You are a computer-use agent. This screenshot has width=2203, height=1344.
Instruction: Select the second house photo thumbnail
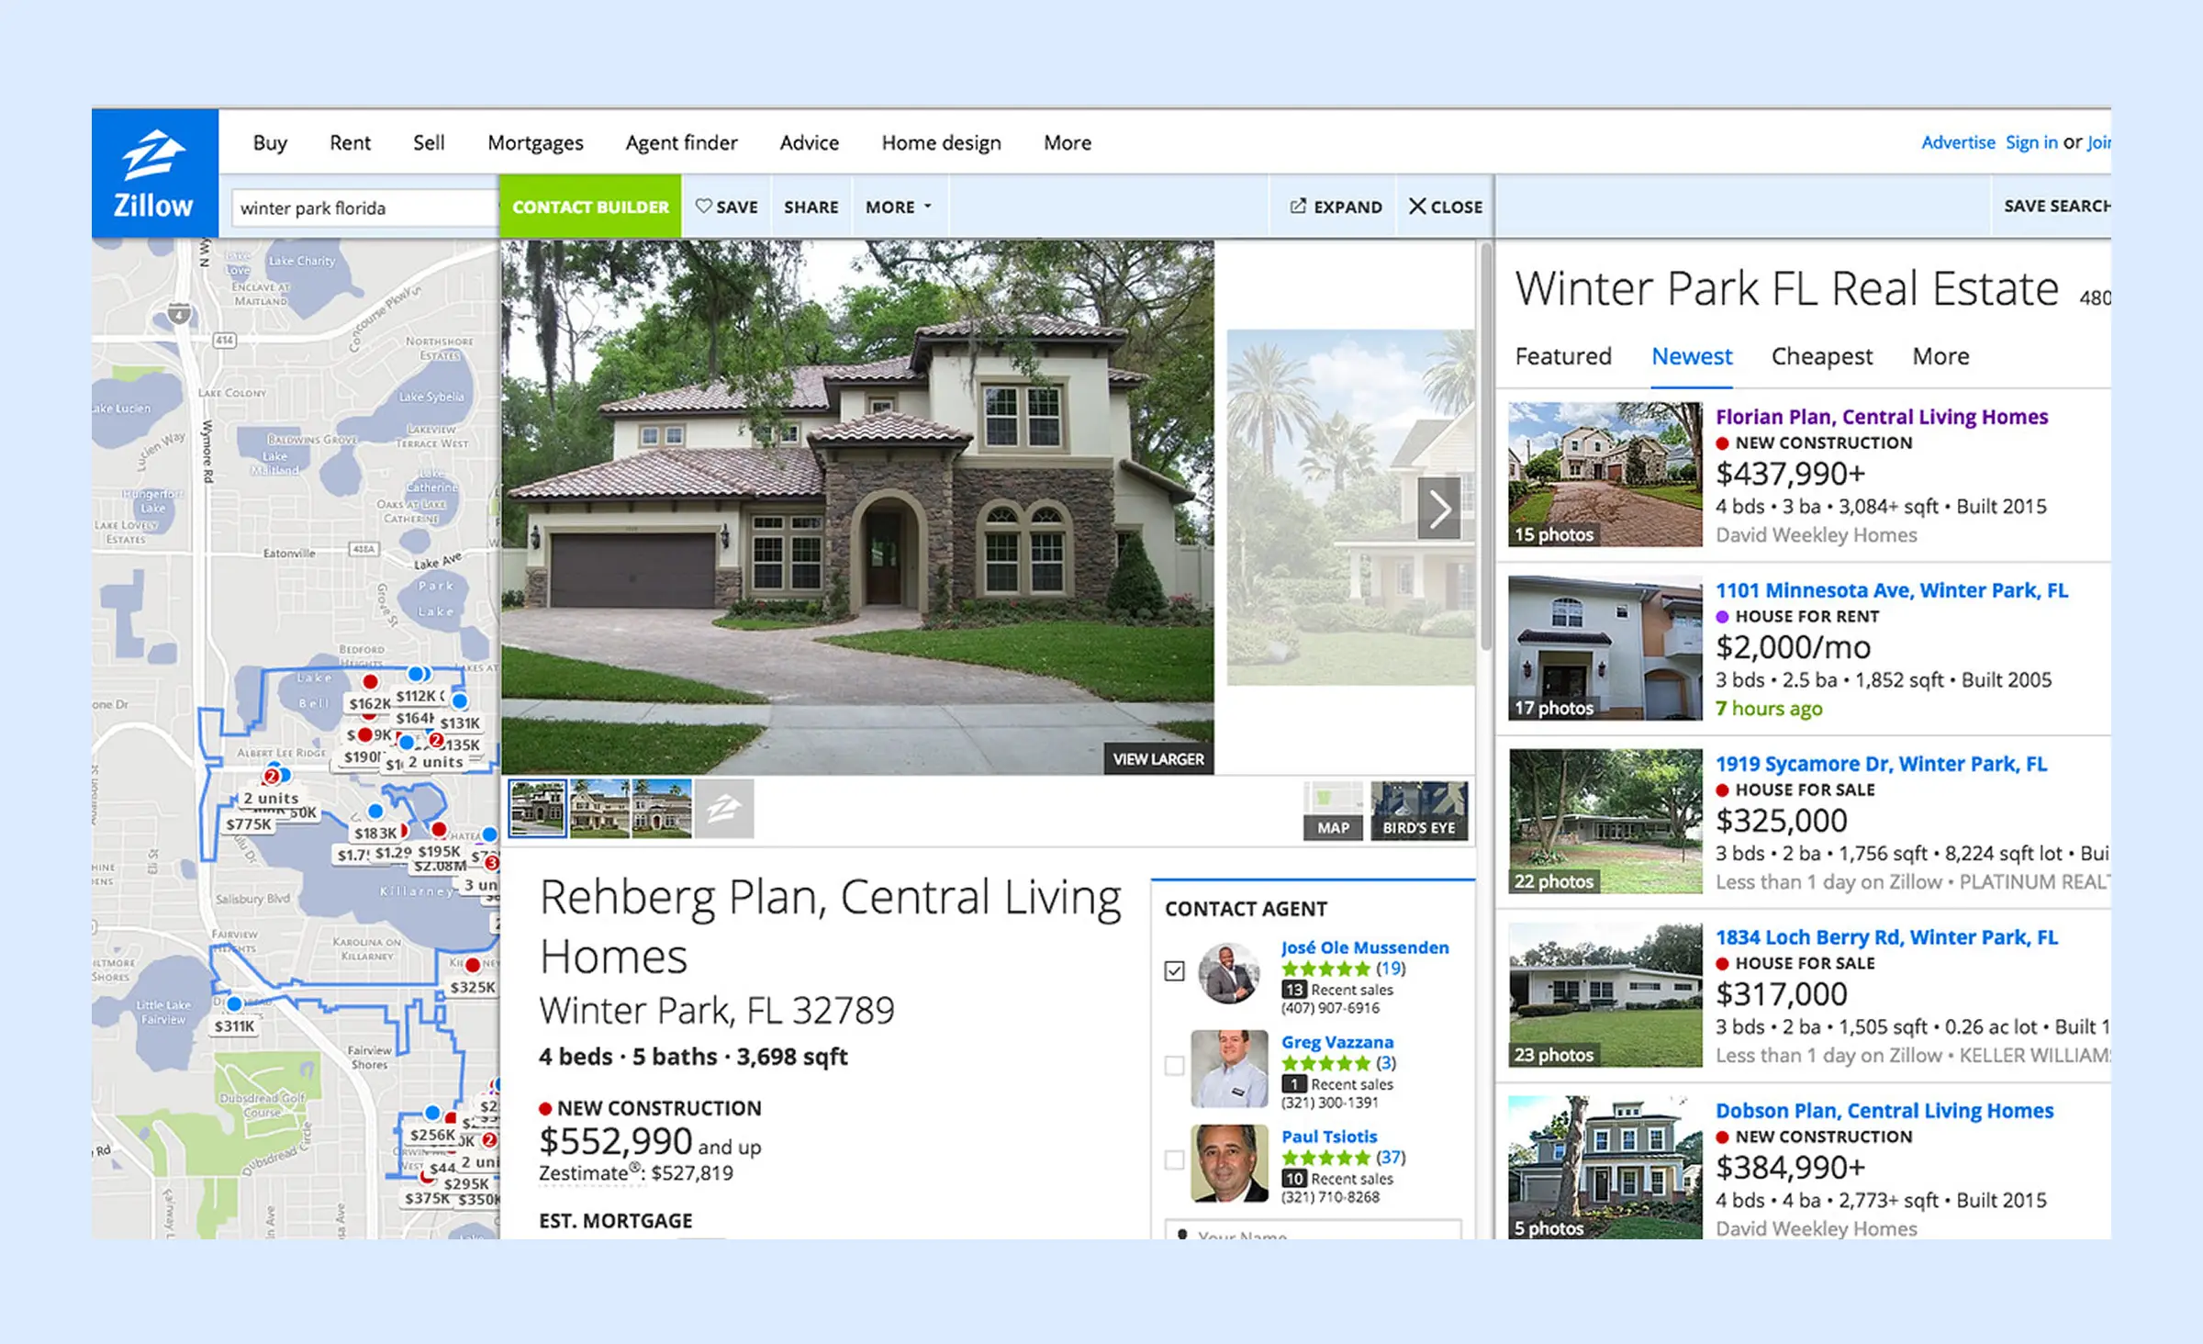coord(599,809)
